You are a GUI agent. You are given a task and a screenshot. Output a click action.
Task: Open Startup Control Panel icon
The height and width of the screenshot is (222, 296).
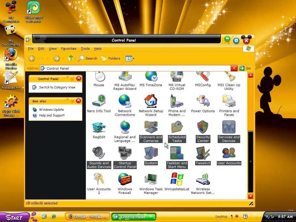tap(125, 158)
